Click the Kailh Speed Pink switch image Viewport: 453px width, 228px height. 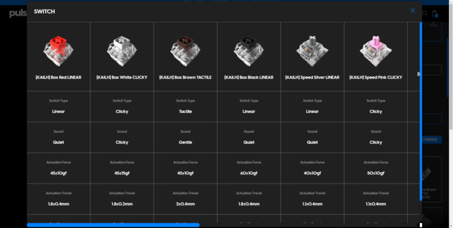point(375,51)
